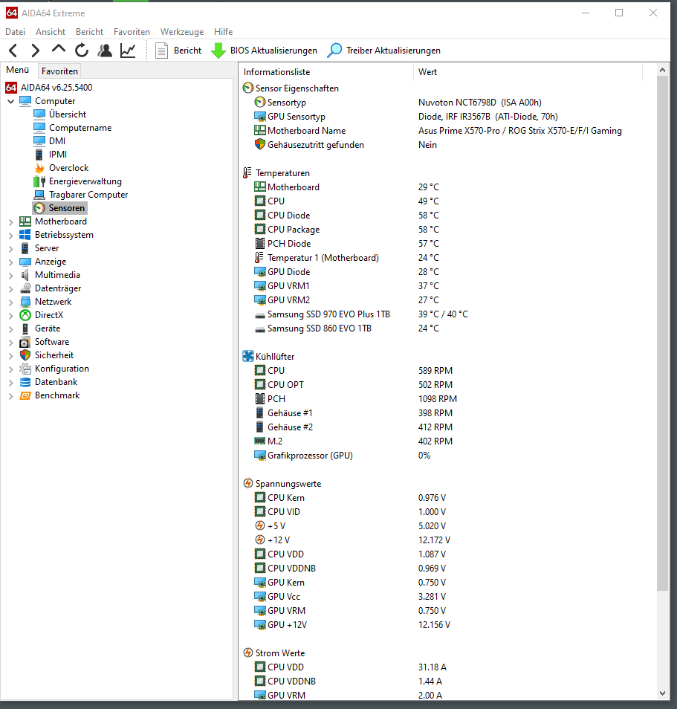Click the Temperaturen thermometer group icon

247,172
